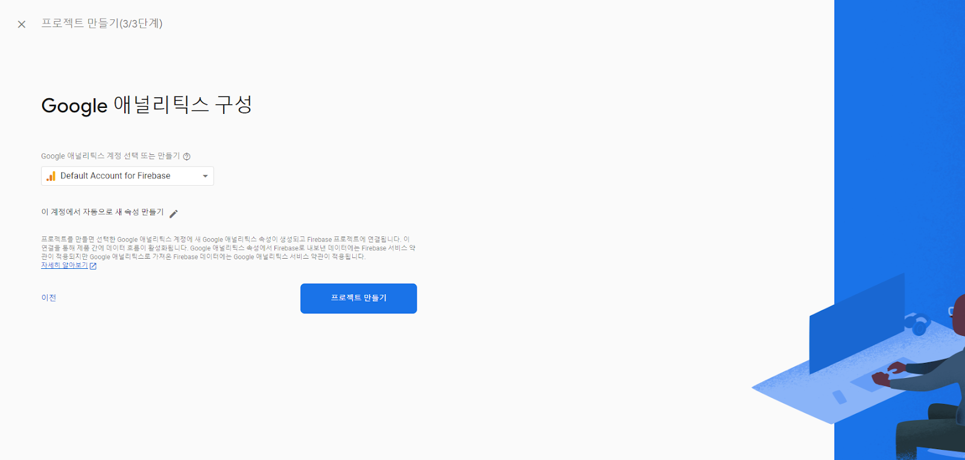The width and height of the screenshot is (965, 460).
Task: Click the Google Analytics bar chart icon
Action: [51, 176]
